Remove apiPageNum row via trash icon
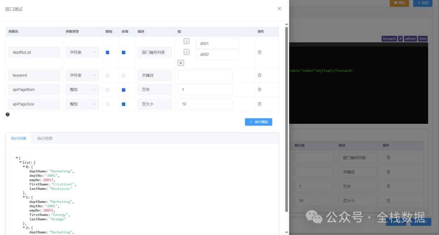 coord(259,90)
